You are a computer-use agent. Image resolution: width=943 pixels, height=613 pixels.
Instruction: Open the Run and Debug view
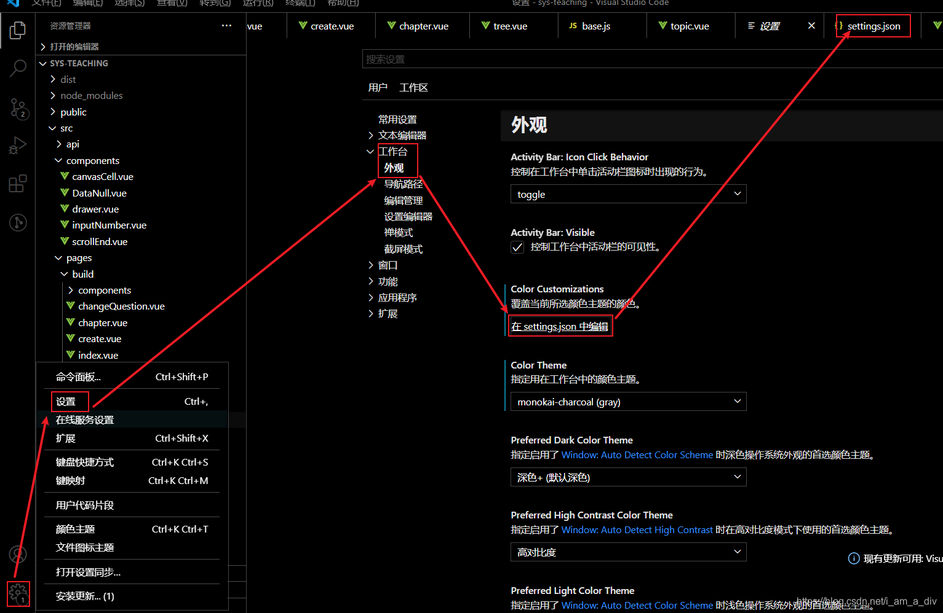(18, 146)
